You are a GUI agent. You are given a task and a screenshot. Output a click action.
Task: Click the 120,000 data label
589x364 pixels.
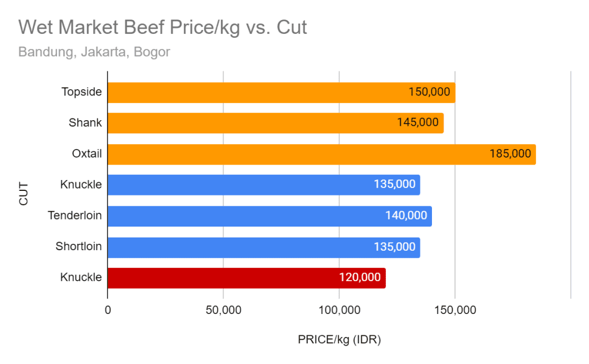(x=360, y=277)
